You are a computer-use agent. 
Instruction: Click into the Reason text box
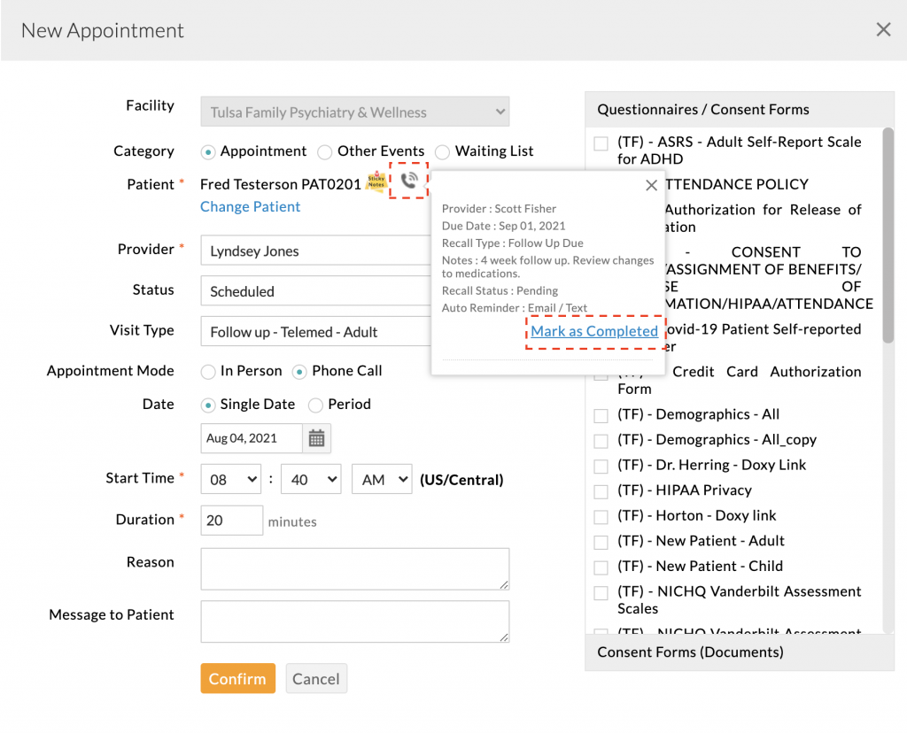click(354, 568)
